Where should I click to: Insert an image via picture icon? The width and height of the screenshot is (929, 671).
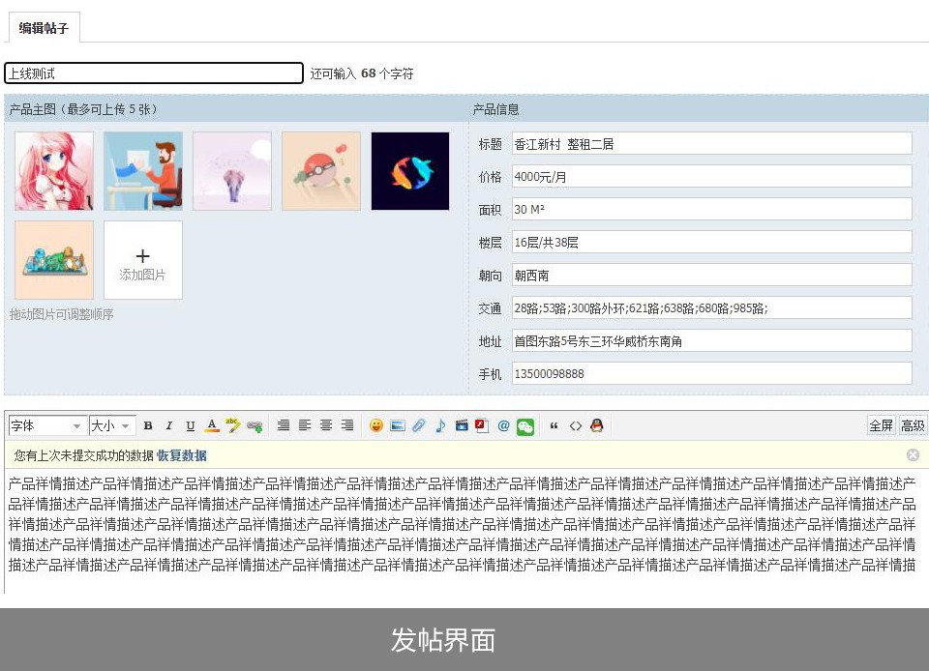[398, 425]
